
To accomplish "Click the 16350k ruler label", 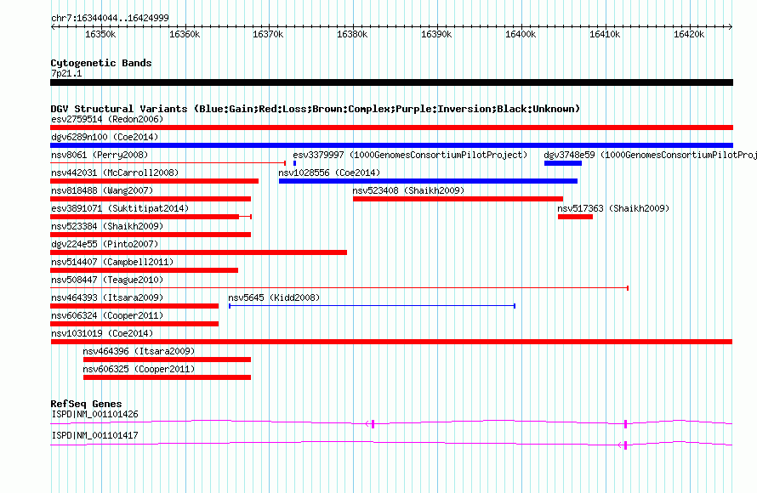I will [x=100, y=34].
